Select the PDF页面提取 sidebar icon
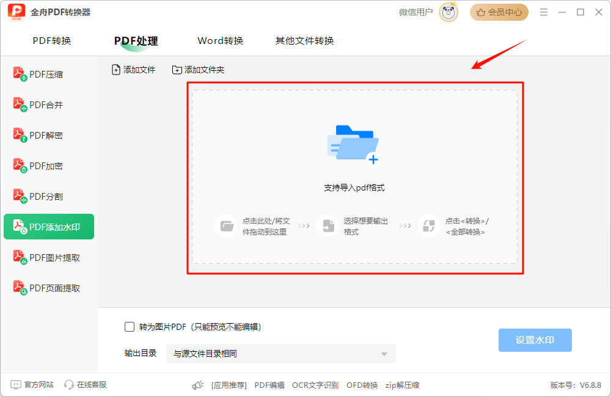611x397 pixels. point(20,288)
